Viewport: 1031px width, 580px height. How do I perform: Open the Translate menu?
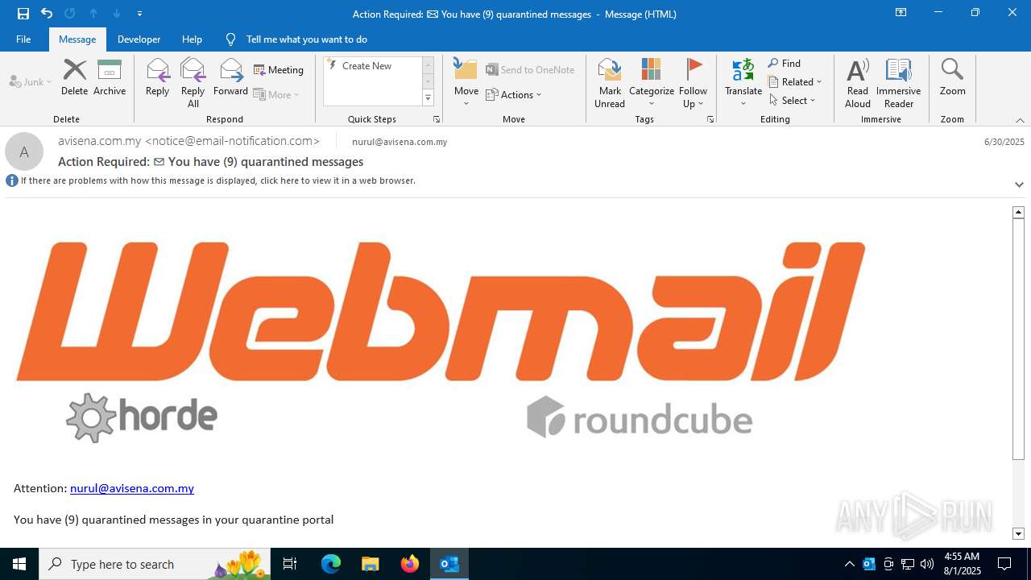(743, 83)
